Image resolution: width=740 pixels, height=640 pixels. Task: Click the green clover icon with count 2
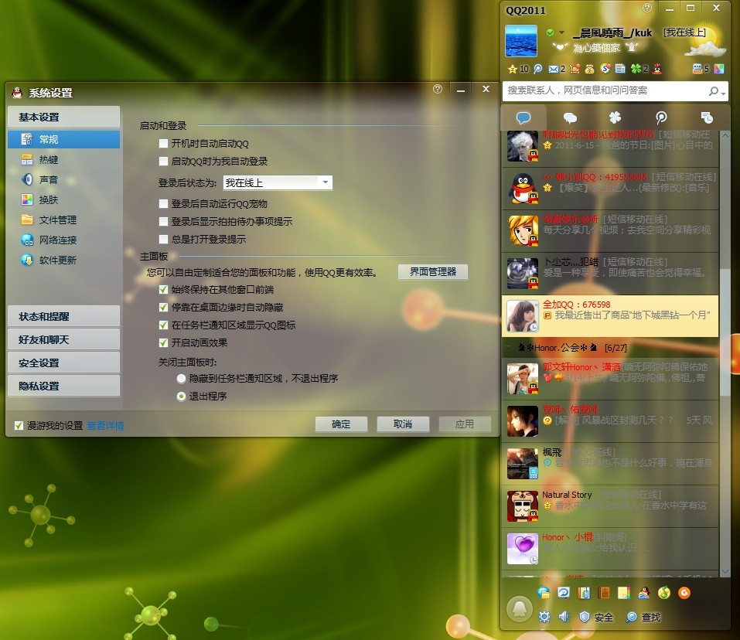click(636, 69)
